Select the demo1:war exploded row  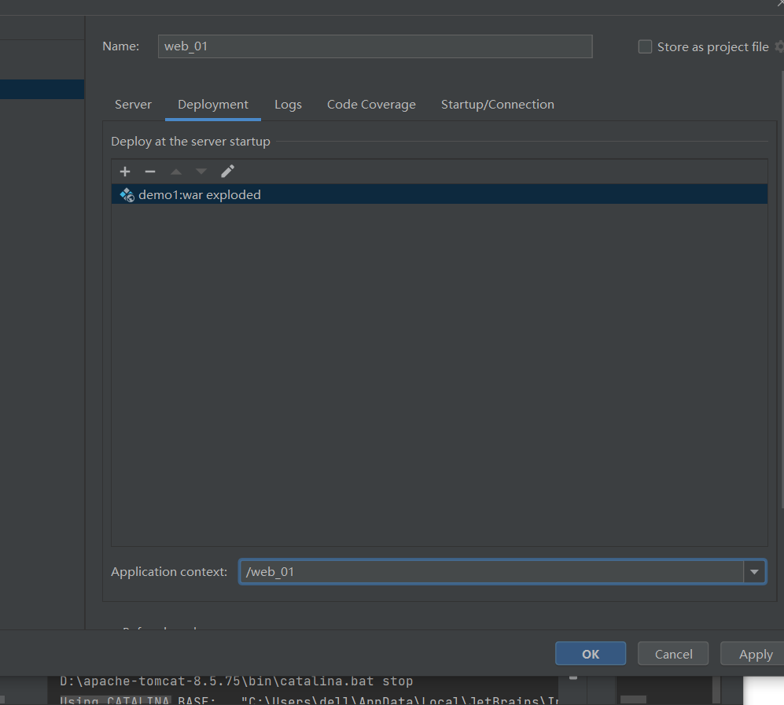(x=440, y=194)
